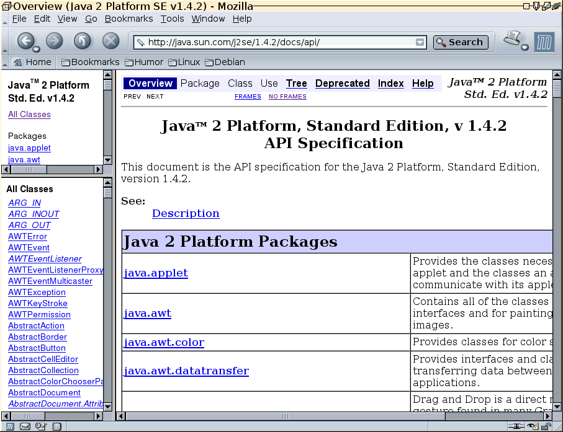Reload the current page
This screenshot has height=432, width=563.
coord(83,40)
